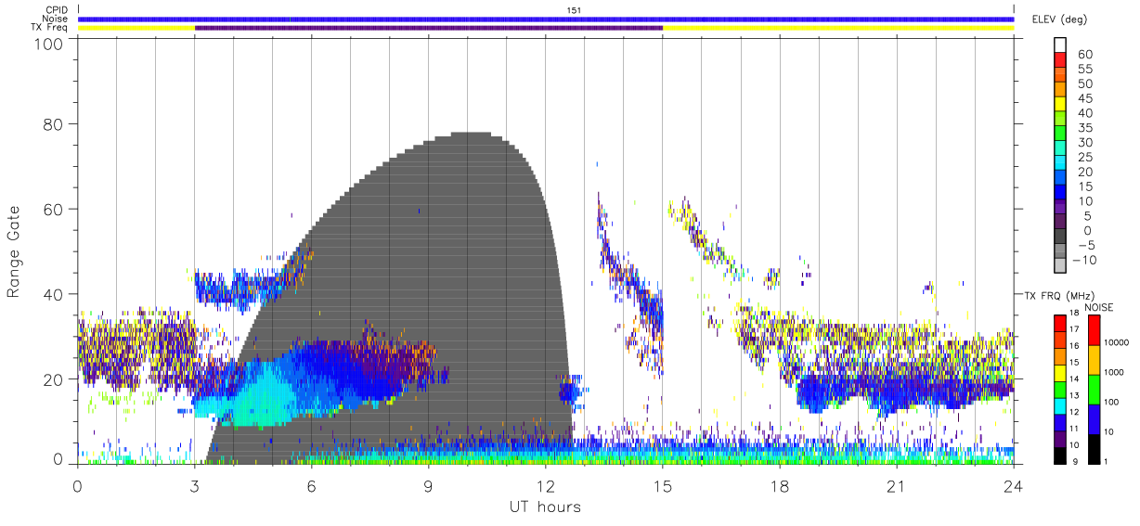1140x526 pixels.
Task: Pick the red 17–18 MHz TX FRQ segment
Action: coord(1060,324)
